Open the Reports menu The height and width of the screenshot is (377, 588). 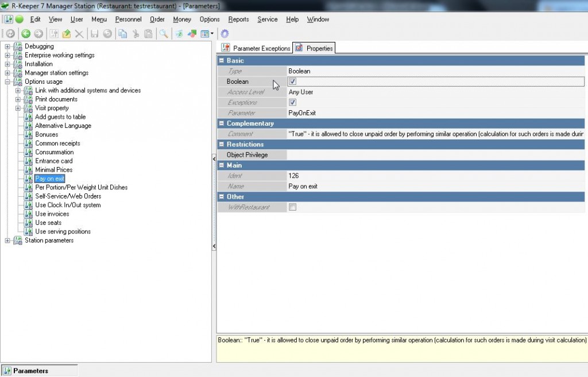[x=238, y=20]
